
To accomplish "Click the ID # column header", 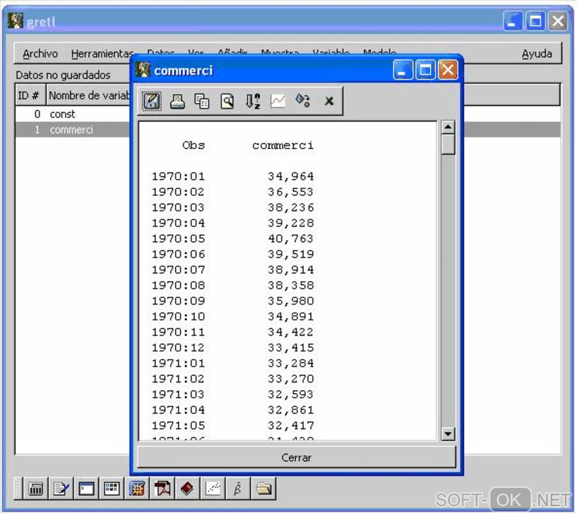I will click(30, 95).
